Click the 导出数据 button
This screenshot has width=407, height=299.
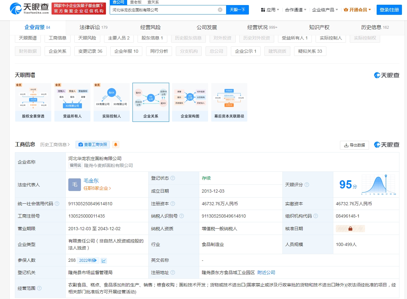[x=355, y=145]
